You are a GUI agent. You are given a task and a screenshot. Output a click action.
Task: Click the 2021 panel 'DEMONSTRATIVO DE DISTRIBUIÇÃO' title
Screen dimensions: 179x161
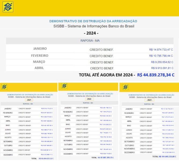tap(30, 95)
